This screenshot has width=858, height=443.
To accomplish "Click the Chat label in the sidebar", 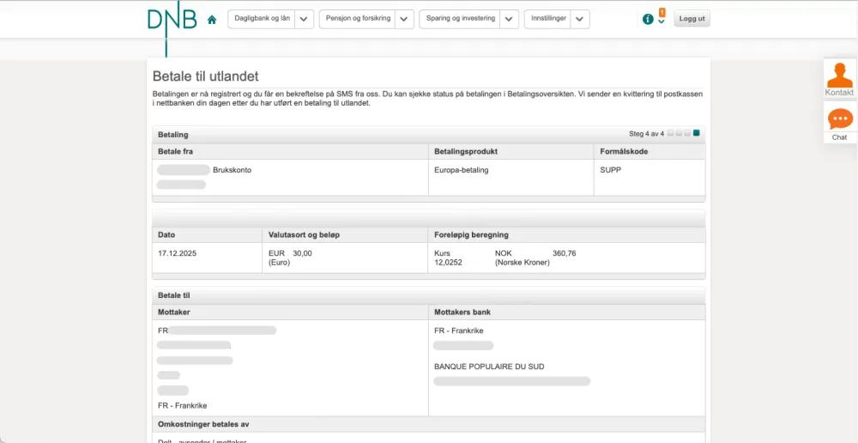I will [839, 137].
